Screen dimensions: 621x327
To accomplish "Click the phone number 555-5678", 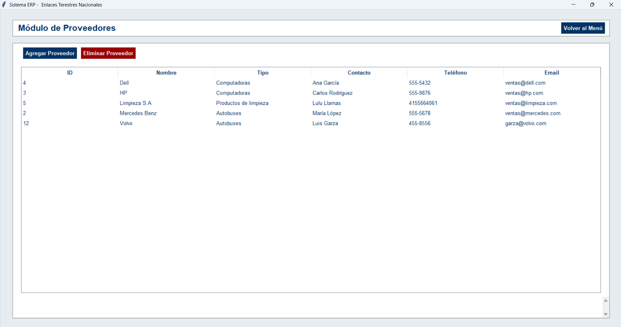I will point(420,113).
